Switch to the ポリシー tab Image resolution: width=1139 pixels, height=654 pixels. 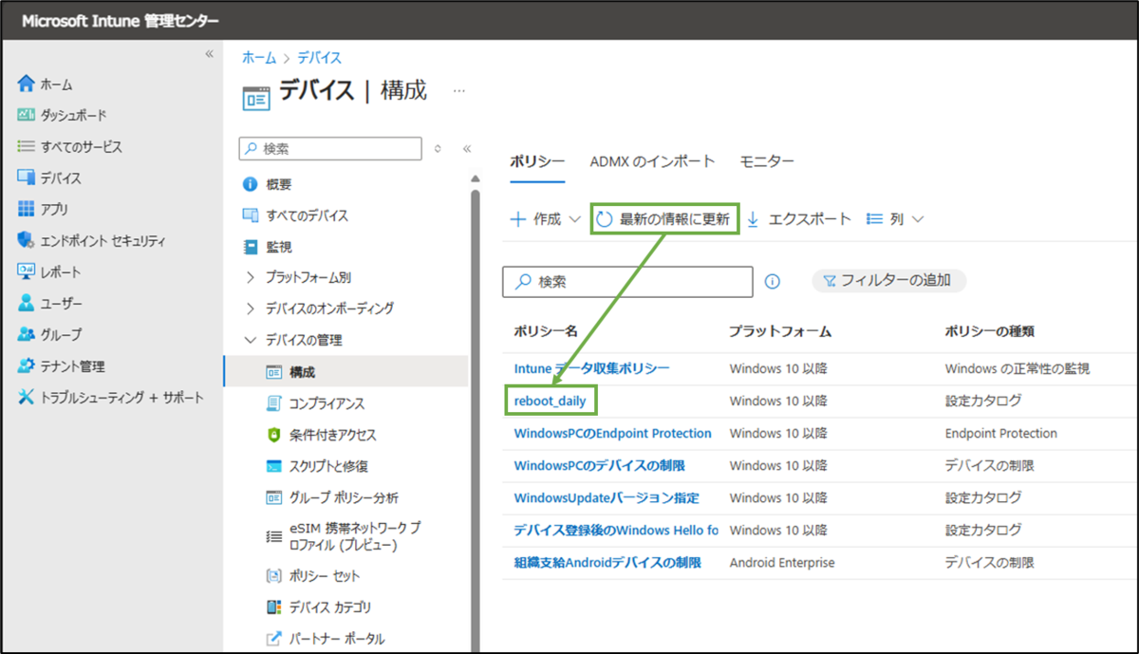[537, 161]
